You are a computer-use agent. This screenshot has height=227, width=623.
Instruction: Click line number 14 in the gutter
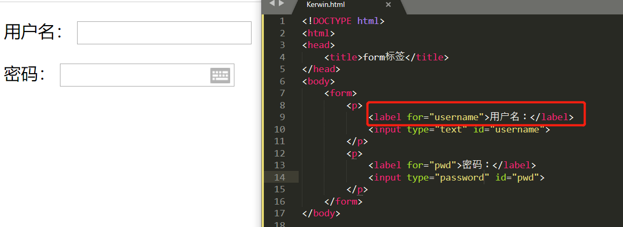280,177
